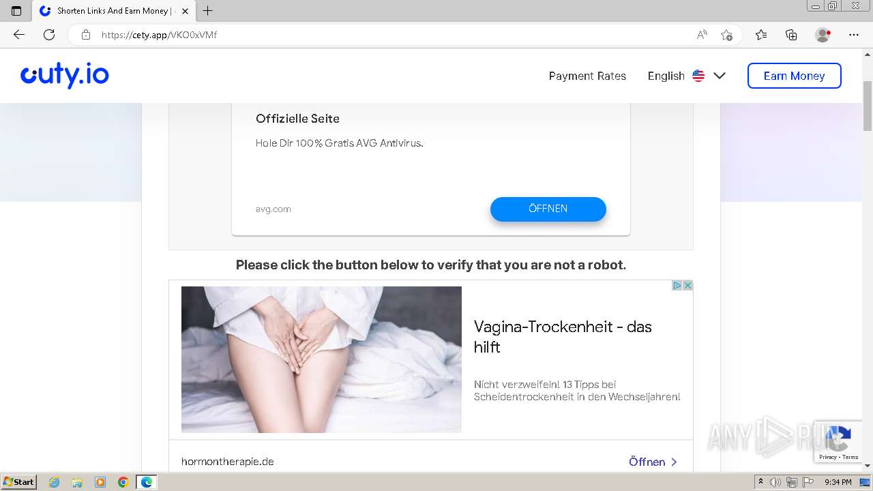Close the Shorten Links And Earn Money tab
Viewport: 873px width, 491px height.
pyautogui.click(x=185, y=11)
